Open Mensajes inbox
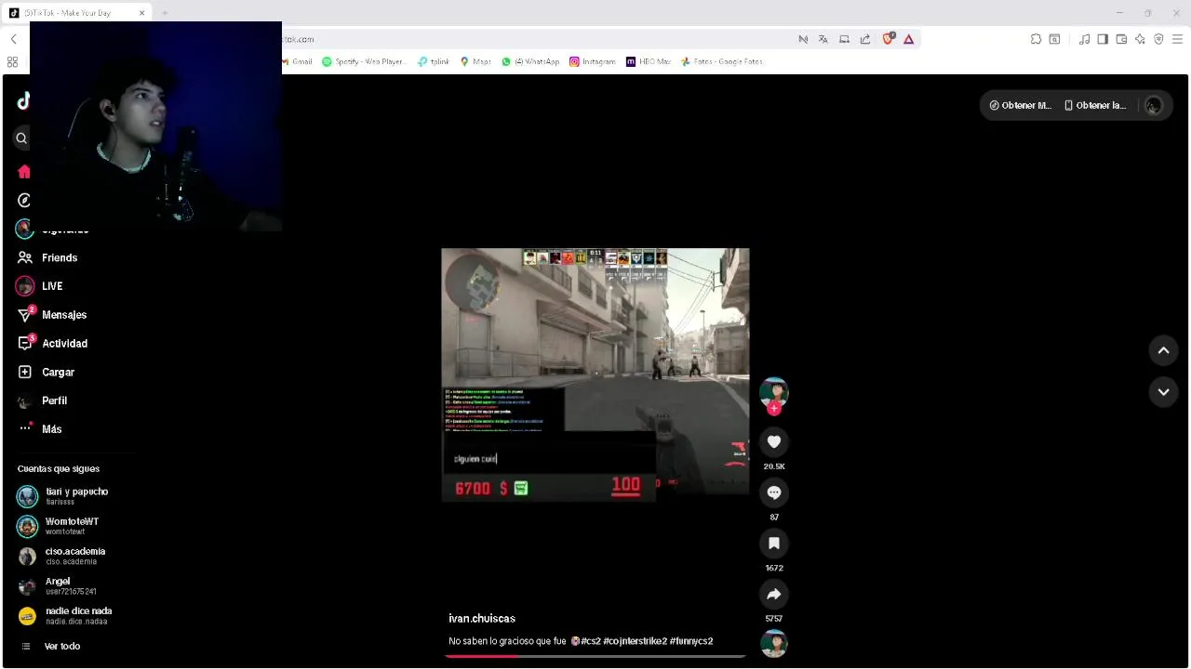 coord(64,315)
